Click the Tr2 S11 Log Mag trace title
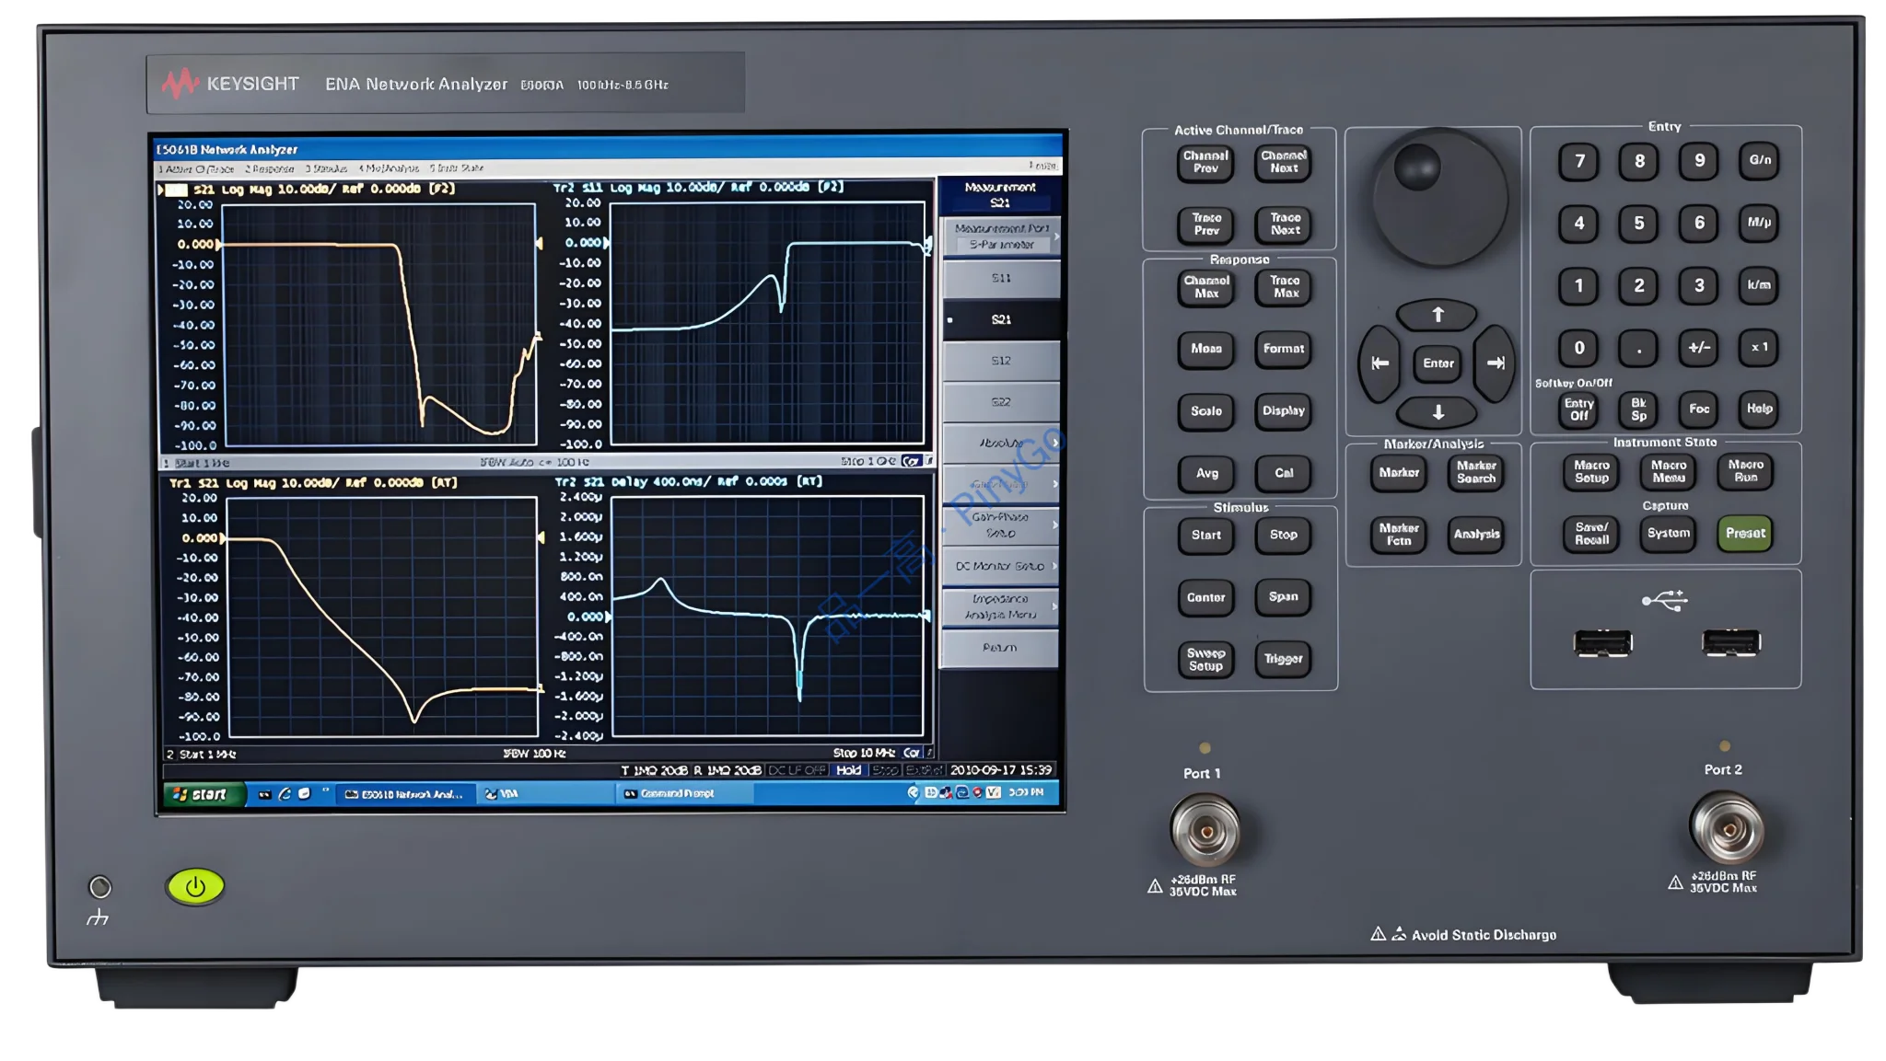1886x1061 pixels. [x=699, y=187]
